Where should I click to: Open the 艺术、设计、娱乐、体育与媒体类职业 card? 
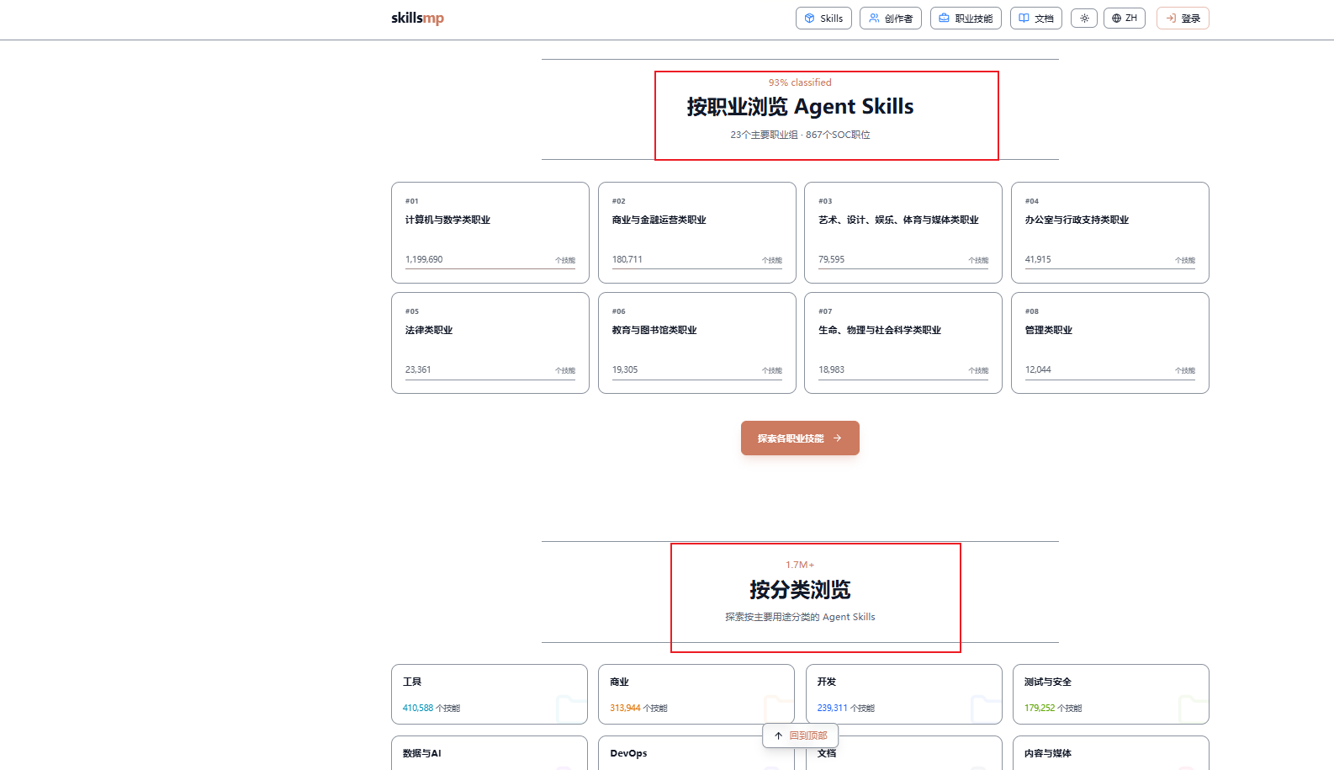pyautogui.click(x=903, y=232)
